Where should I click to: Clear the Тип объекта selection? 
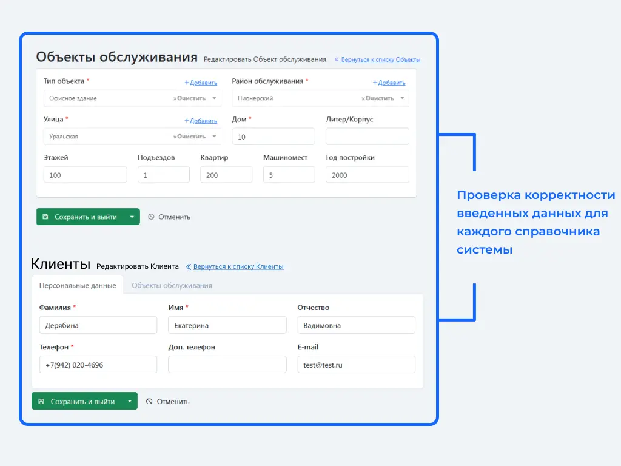click(190, 98)
